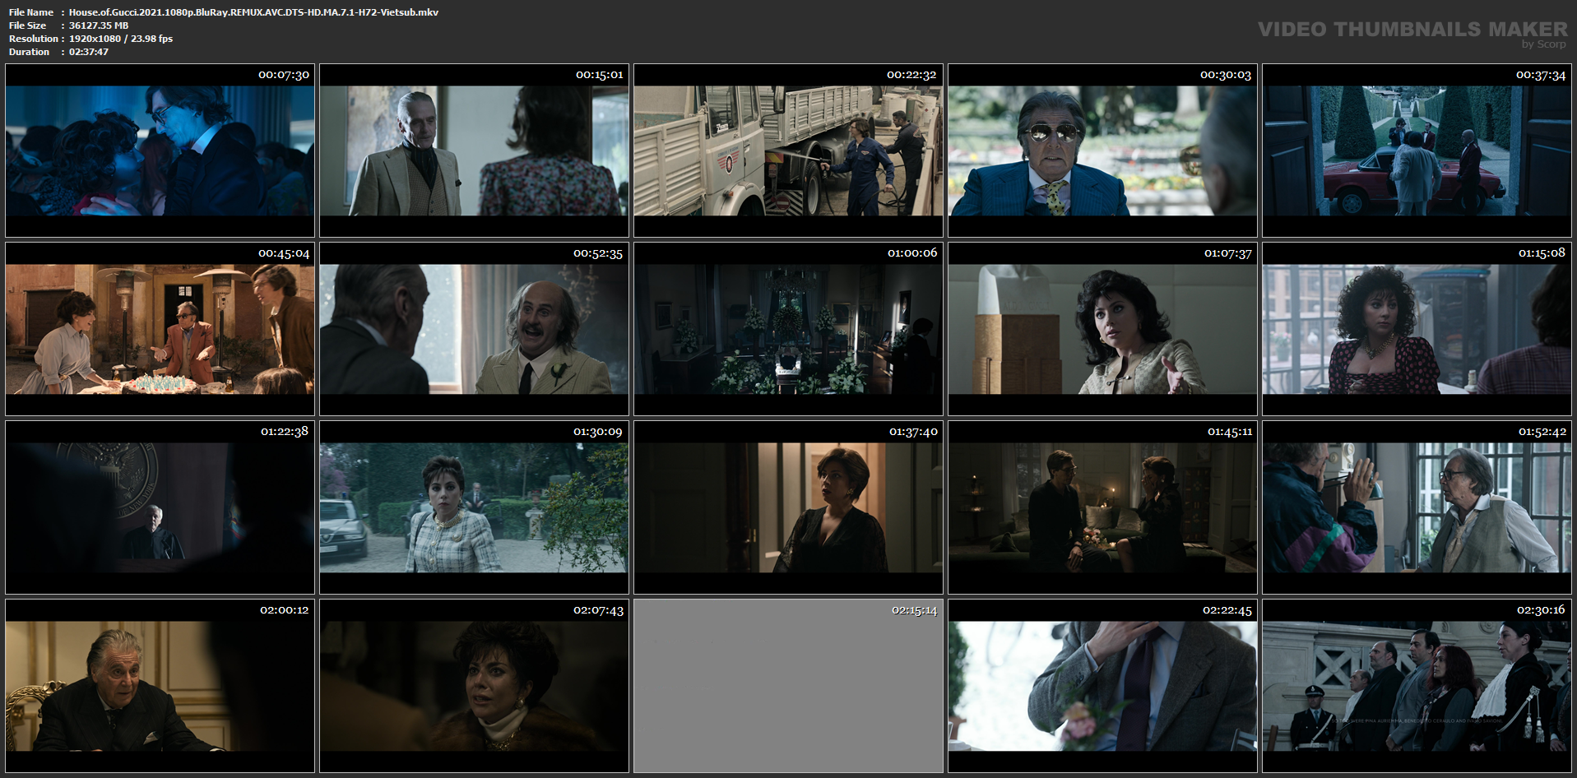The width and height of the screenshot is (1577, 778).
Task: Click the thumbnail at 01:07:37
Action: pos(1102,329)
